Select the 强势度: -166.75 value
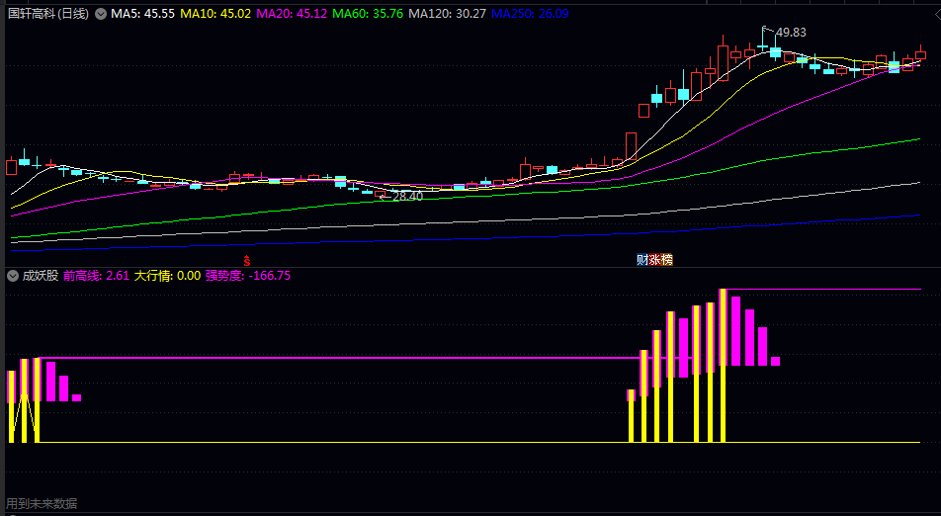This screenshot has width=941, height=516. coord(248,276)
